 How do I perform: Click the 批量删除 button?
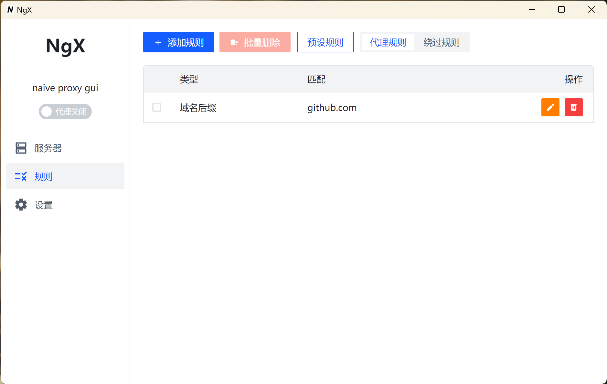tap(255, 42)
